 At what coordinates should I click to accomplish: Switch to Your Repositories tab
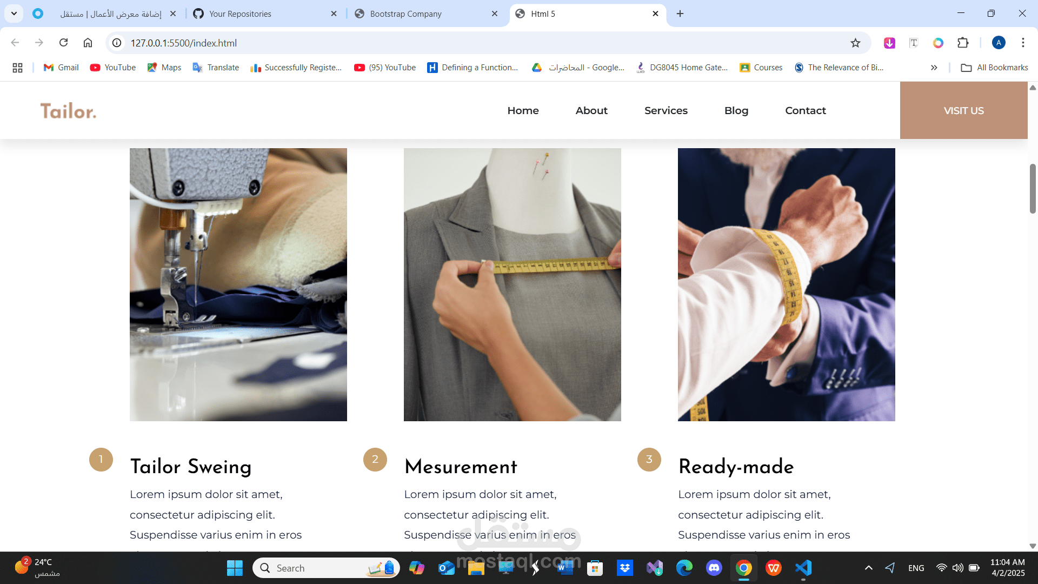coord(240,14)
